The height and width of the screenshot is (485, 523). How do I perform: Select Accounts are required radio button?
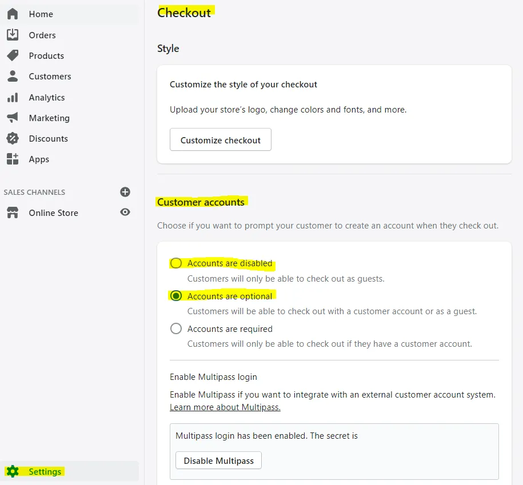tap(176, 328)
